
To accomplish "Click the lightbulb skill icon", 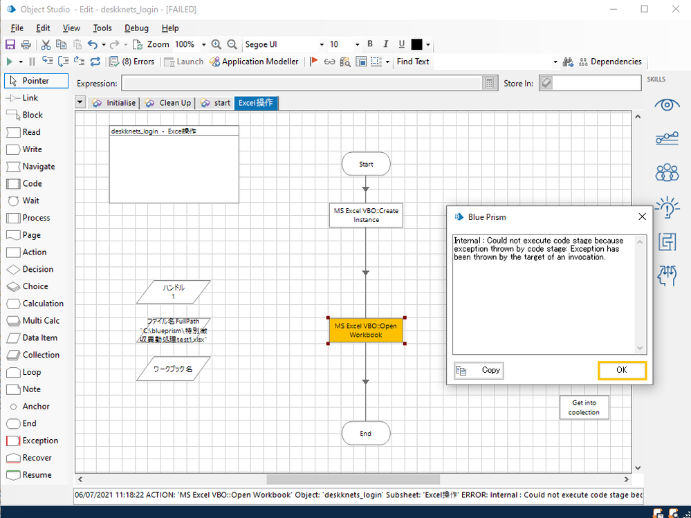I will 667,207.
